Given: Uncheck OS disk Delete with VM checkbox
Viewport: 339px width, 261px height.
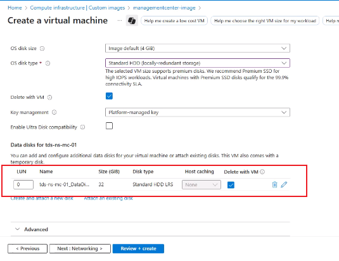Looking at the screenshot, I should click(x=109, y=96).
